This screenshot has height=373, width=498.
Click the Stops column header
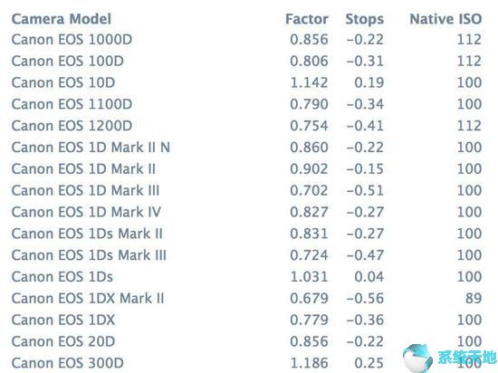tap(365, 19)
